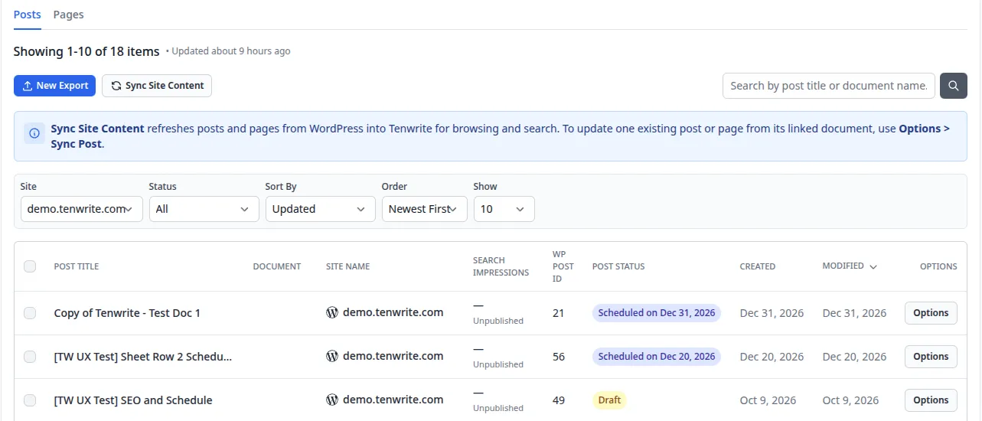Click the Post Title column header
Viewport: 982px width, 421px height.
pos(77,266)
